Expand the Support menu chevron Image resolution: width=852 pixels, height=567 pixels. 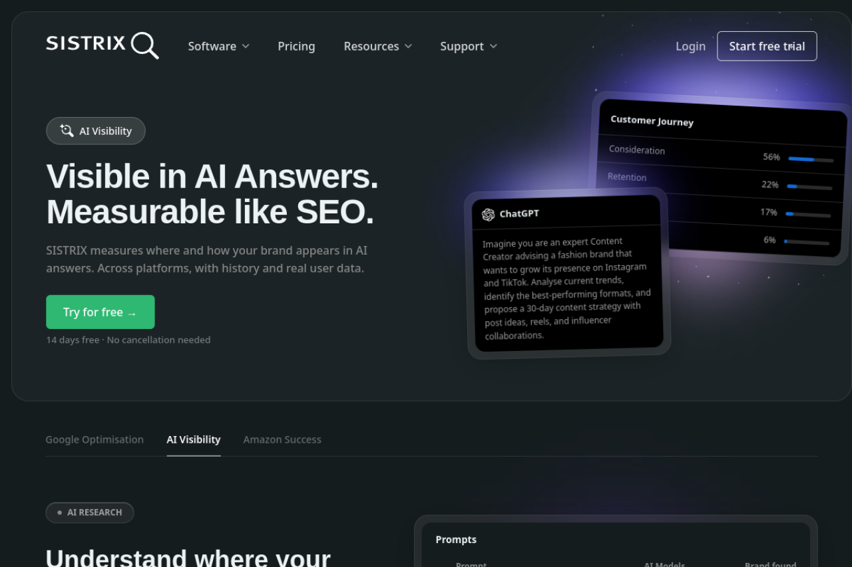[493, 46]
